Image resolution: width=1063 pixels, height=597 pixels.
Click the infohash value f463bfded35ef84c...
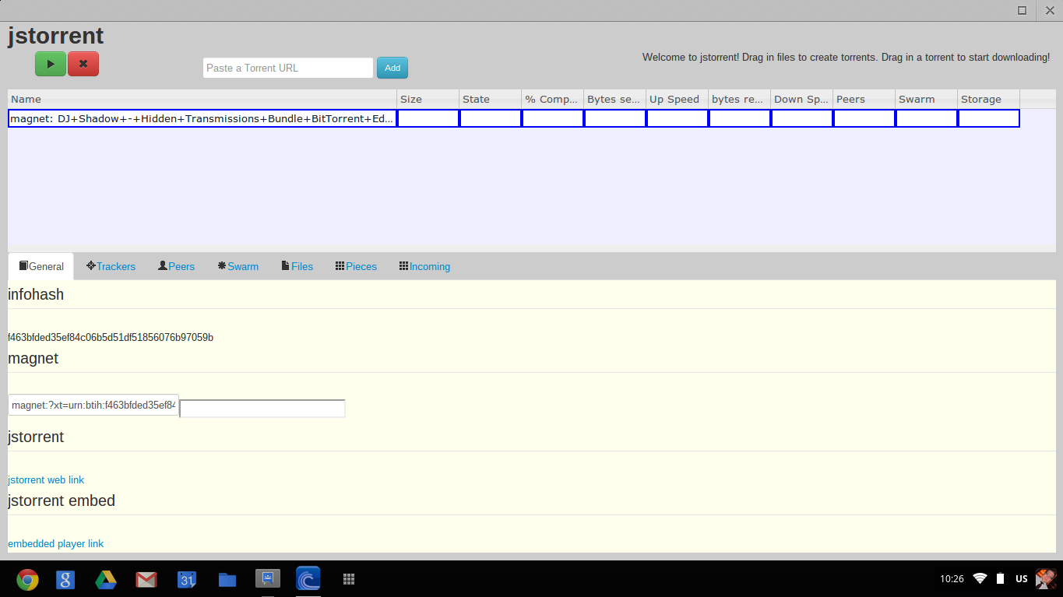pos(111,337)
